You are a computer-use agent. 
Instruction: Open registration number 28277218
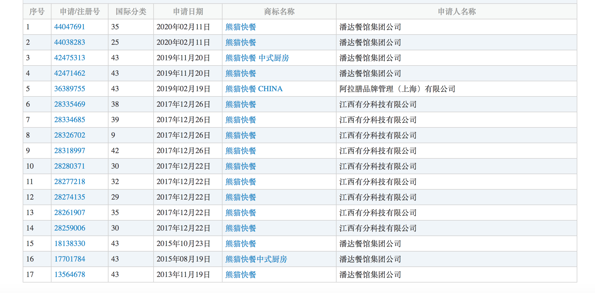(x=69, y=182)
